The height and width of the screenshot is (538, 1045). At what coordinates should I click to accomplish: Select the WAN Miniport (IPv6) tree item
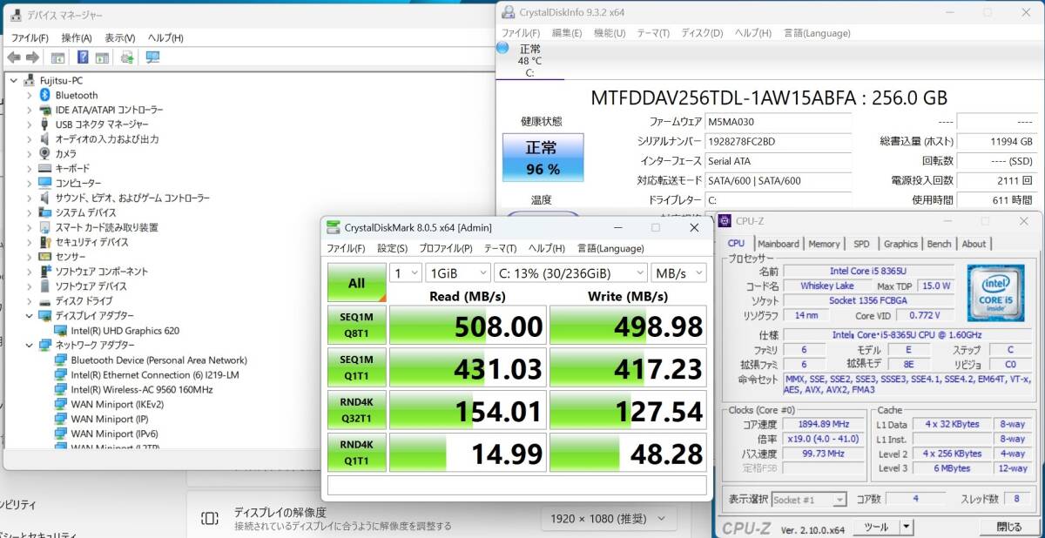click(x=115, y=434)
